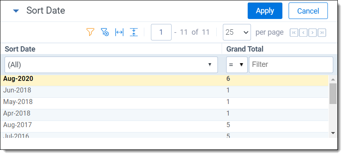Open the (All) Sort Date filter dropdown
The height and width of the screenshot is (156, 344).
111,65
